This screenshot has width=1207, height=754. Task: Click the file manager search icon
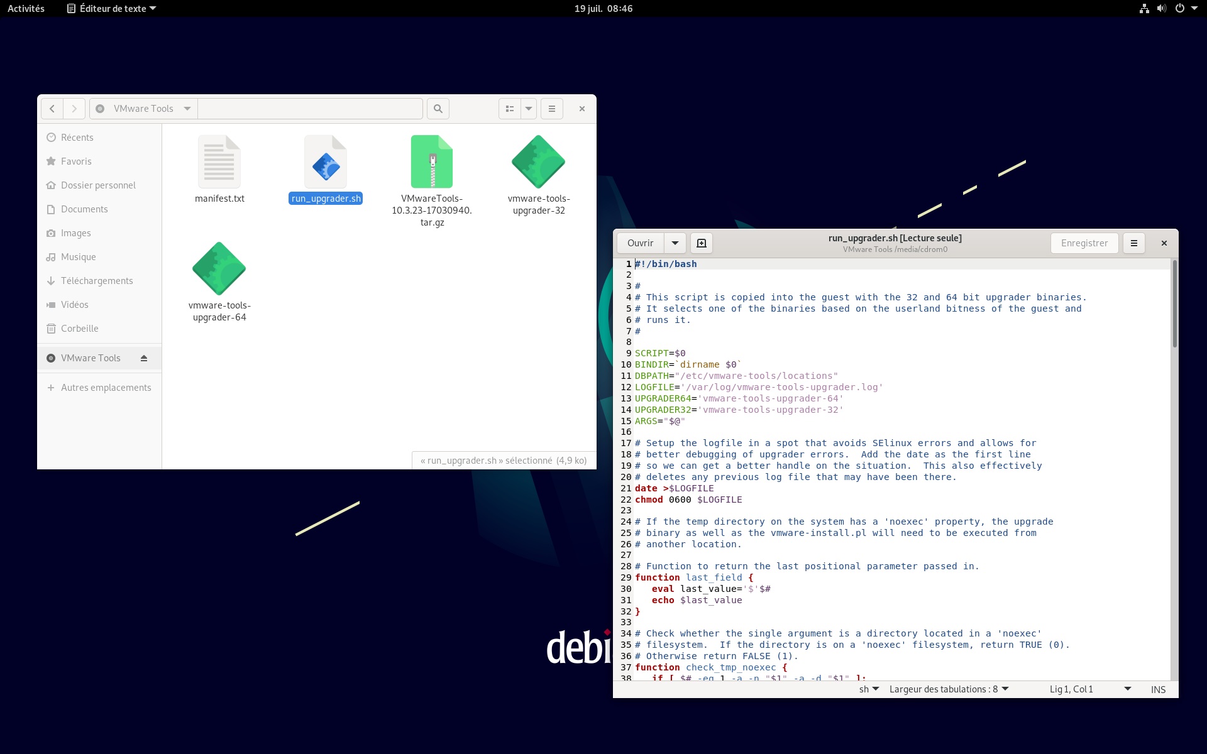(x=438, y=109)
